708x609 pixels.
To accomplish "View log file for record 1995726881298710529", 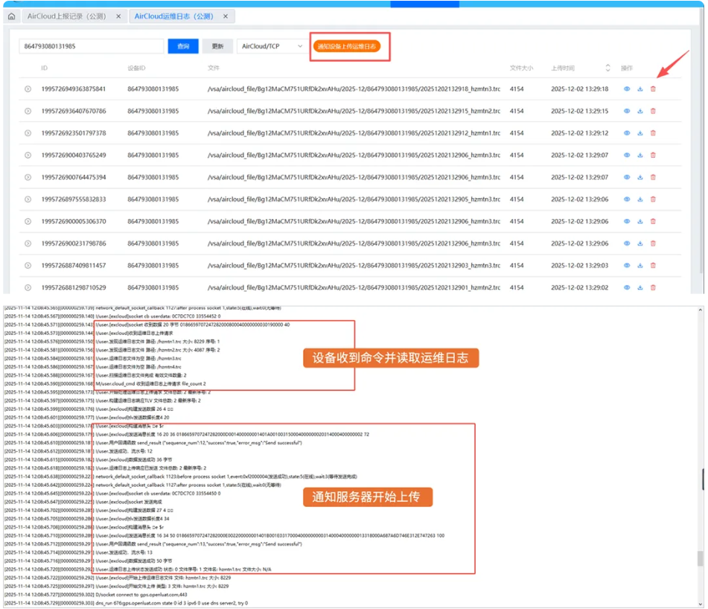I will coord(627,288).
